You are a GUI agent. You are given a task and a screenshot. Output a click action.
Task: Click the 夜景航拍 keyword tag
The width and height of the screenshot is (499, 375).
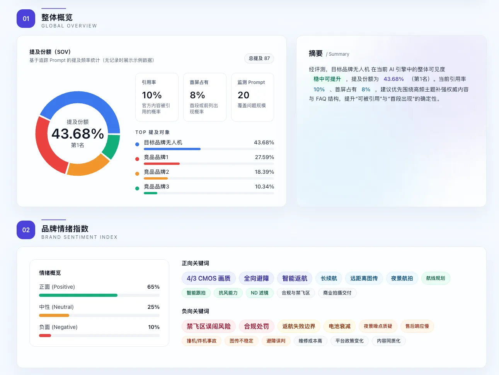402,278
